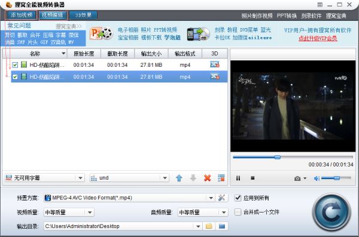Open 刻录软件 in the top bar
The width and height of the screenshot is (359, 237).
[x=311, y=16]
